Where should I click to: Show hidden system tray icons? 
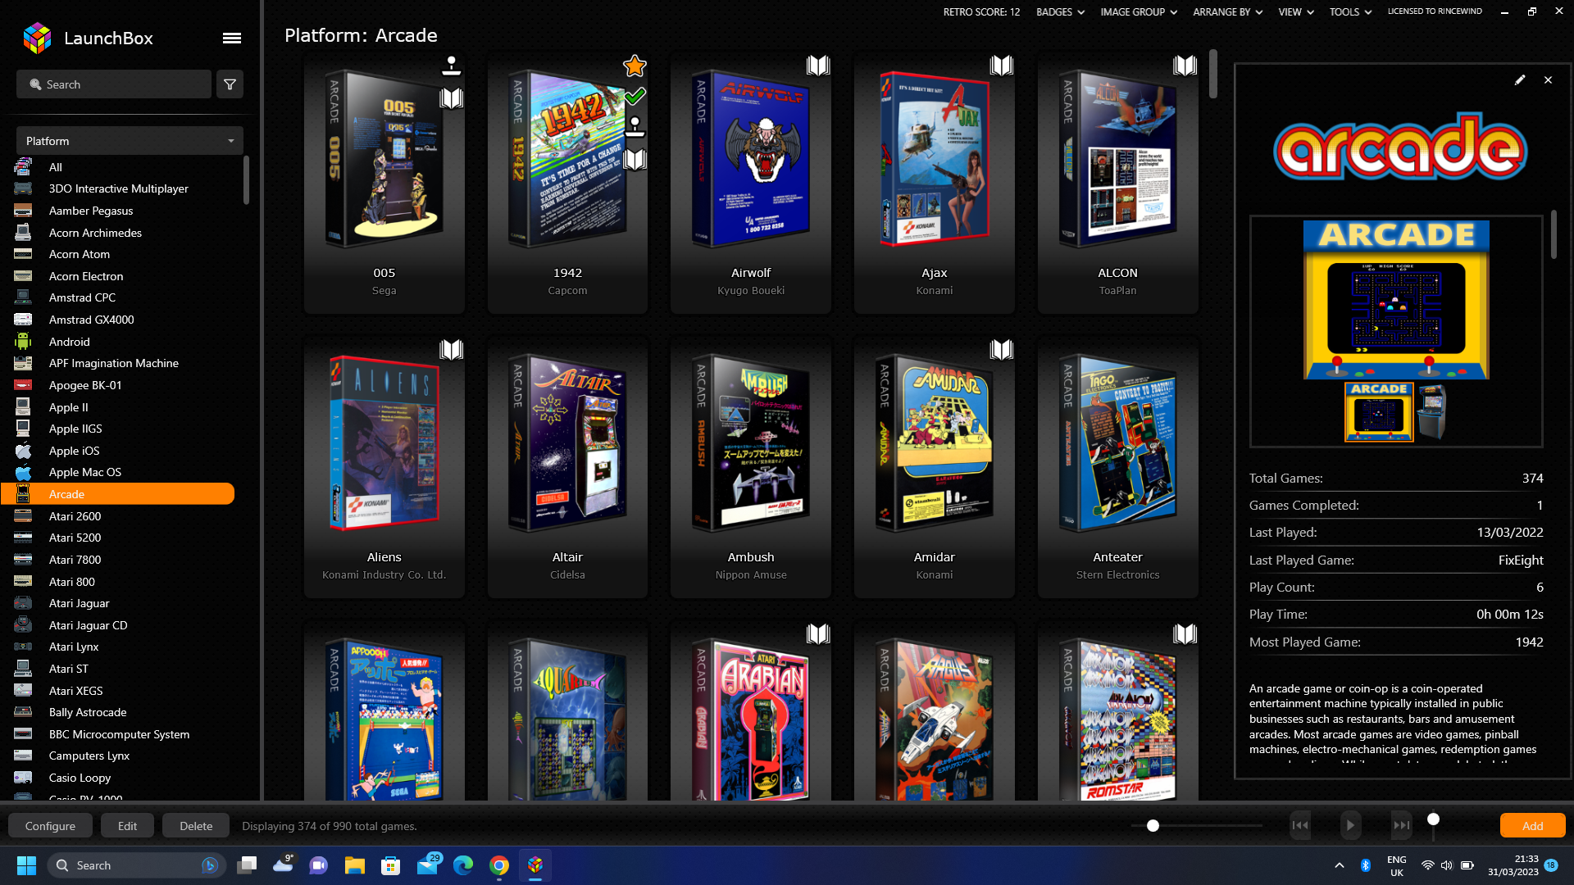point(1340,865)
